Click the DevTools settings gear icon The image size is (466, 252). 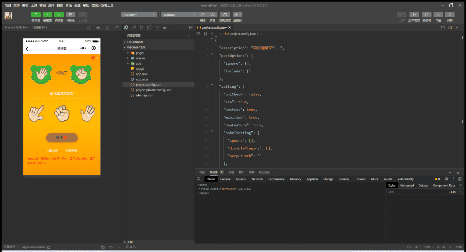coord(447,179)
